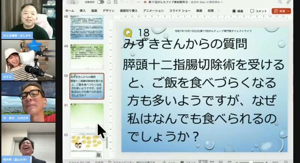The height and width of the screenshot is (163, 300).
Task: Start slideshow from status bar icon
Action: click(230, 162)
